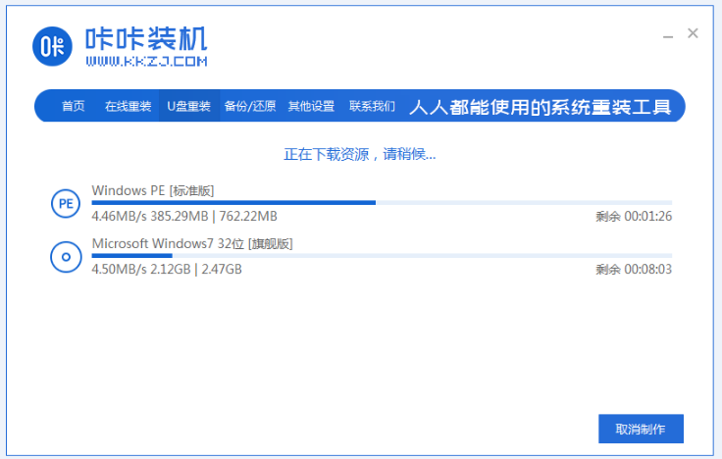
Task: Go to the 首页 tab
Action: click(73, 106)
